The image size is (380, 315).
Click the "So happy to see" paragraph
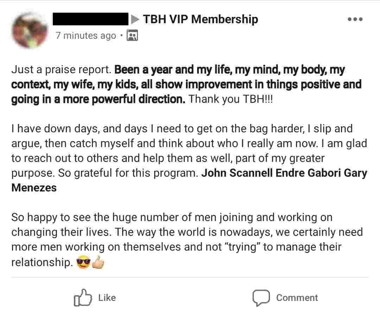click(186, 232)
